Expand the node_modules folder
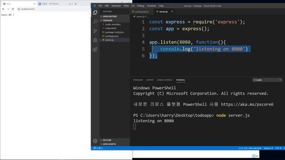Viewport: 285px width, 160px height. [113, 24]
